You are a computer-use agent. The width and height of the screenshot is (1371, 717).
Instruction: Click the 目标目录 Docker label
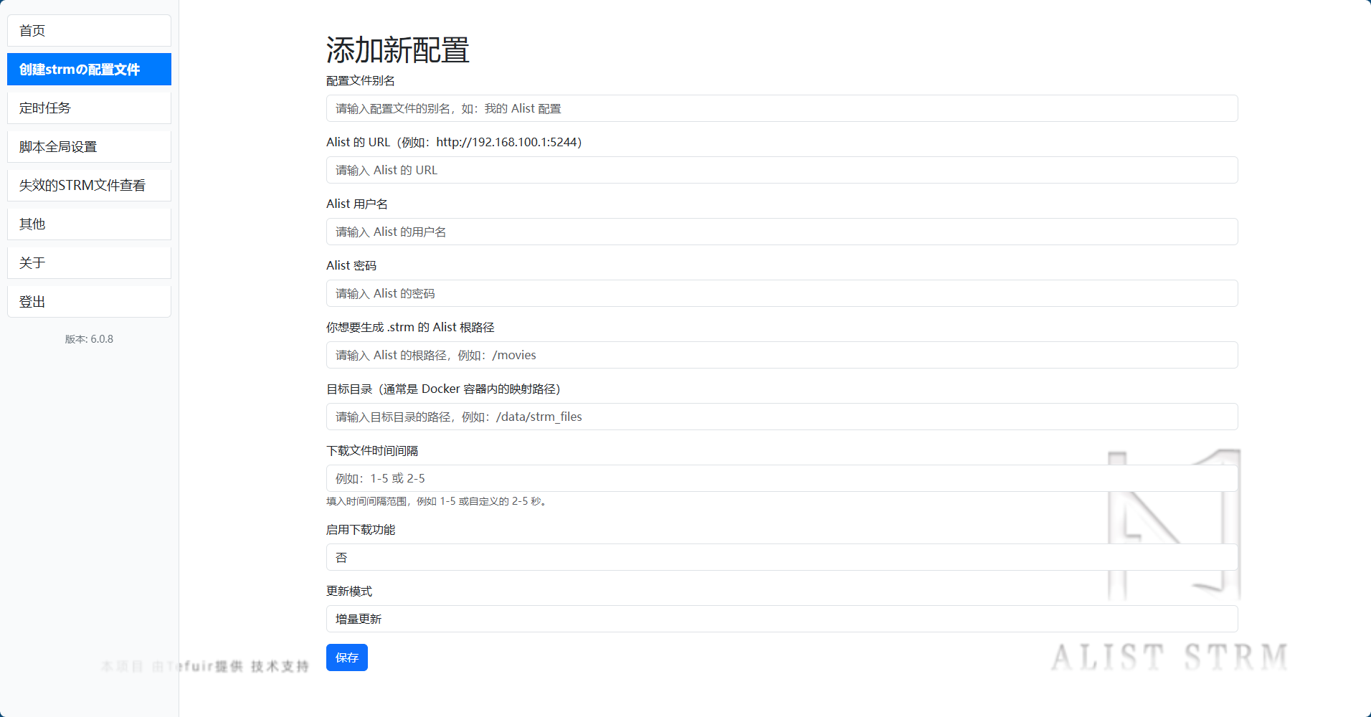443,389
